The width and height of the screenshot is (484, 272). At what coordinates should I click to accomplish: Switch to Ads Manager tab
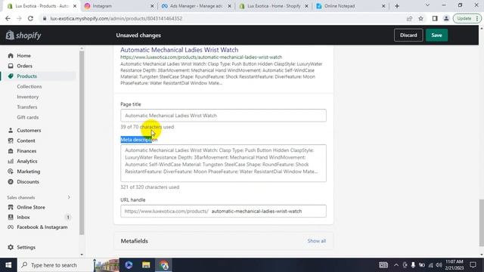pyautogui.click(x=197, y=6)
